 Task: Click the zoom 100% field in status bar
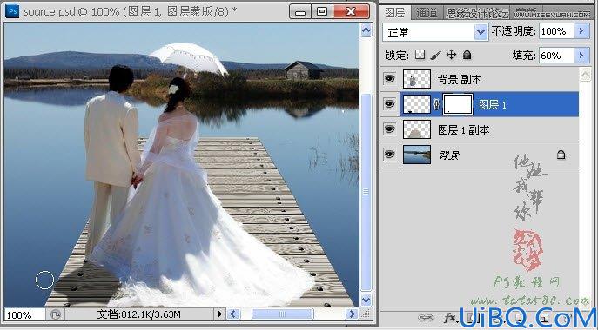[24, 314]
